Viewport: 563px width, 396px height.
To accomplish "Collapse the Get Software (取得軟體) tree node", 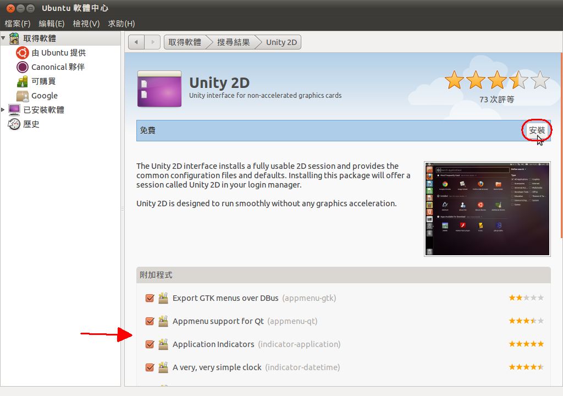I will pos(3,38).
